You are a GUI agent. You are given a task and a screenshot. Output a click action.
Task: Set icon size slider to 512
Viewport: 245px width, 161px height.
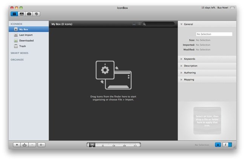(135, 145)
